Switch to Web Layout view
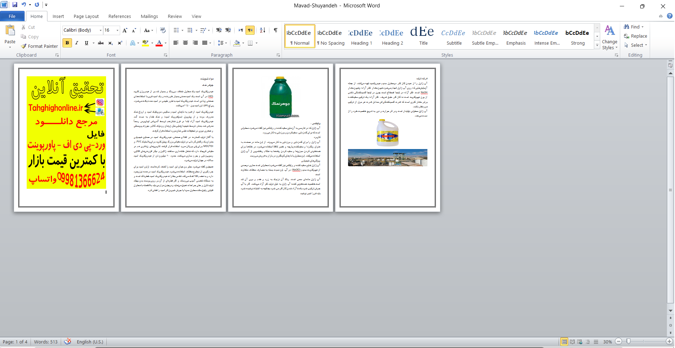675x348 pixels. click(580, 342)
